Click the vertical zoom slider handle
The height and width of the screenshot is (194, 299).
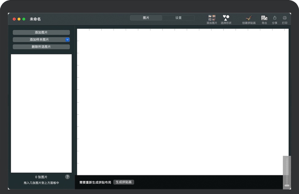click(287, 185)
